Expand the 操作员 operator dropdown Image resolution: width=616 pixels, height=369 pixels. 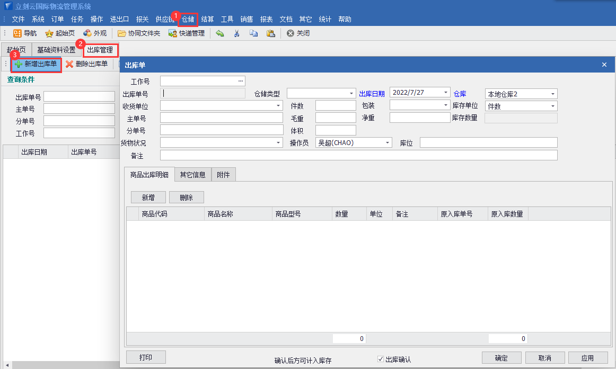click(x=388, y=143)
